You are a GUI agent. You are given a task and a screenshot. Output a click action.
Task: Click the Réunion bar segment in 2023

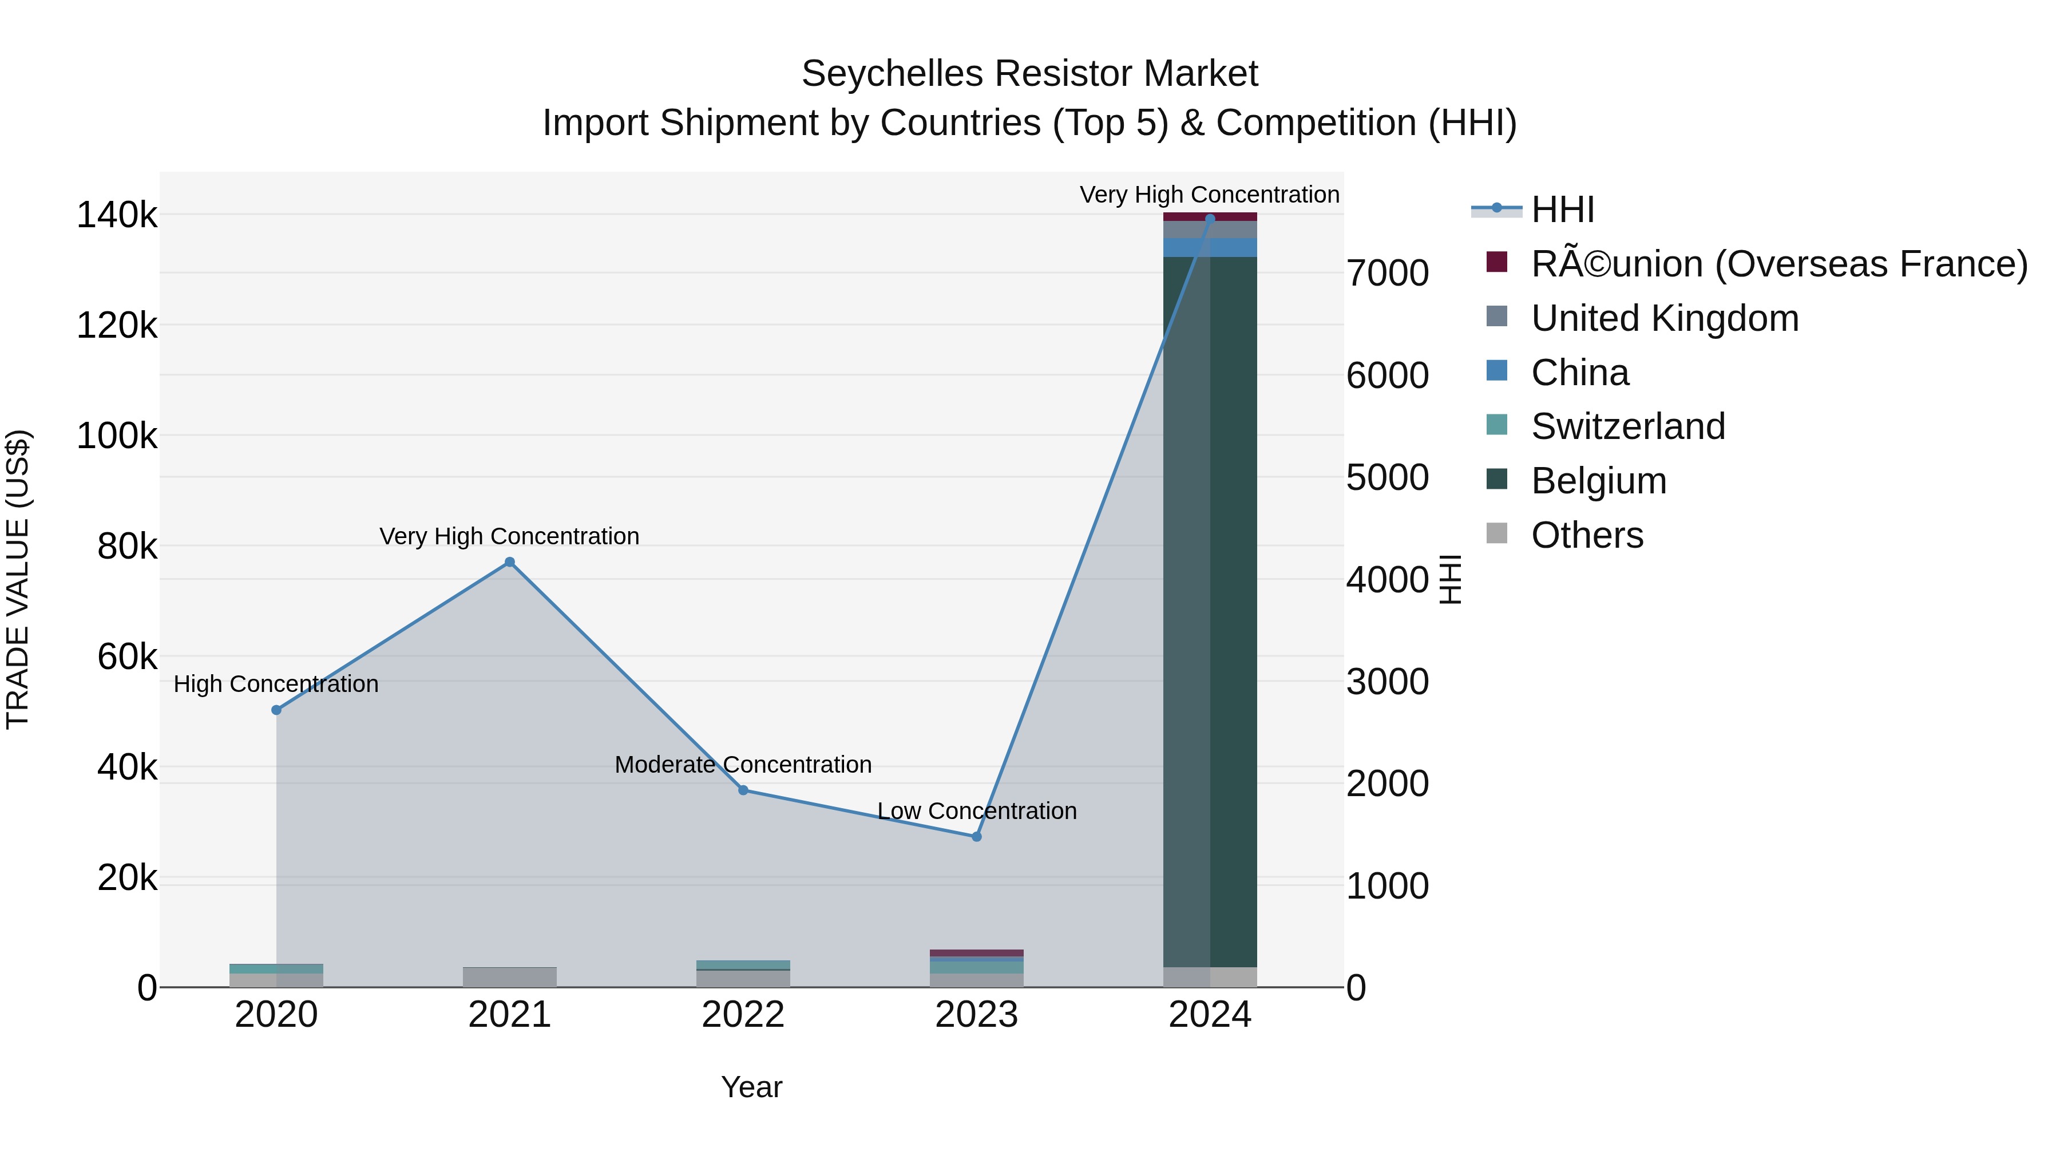click(976, 954)
